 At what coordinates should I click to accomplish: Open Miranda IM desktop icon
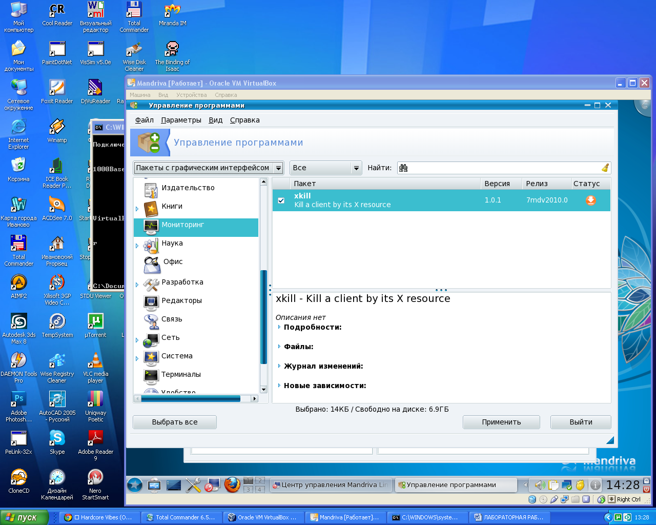[x=173, y=14]
